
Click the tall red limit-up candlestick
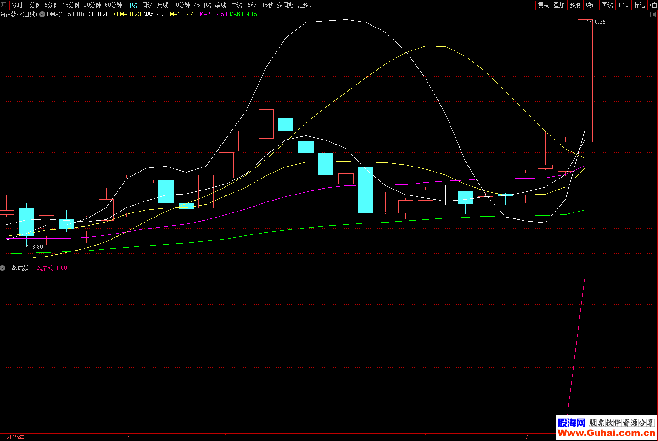[x=585, y=81]
